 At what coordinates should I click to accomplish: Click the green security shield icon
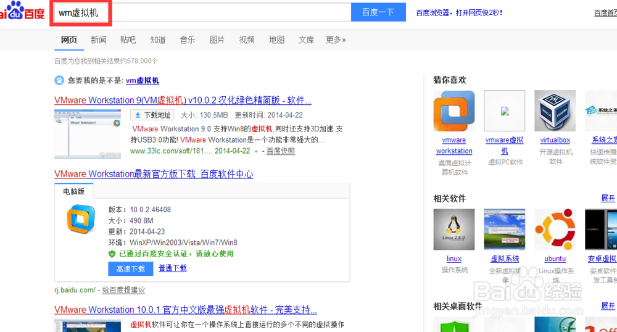point(112,254)
